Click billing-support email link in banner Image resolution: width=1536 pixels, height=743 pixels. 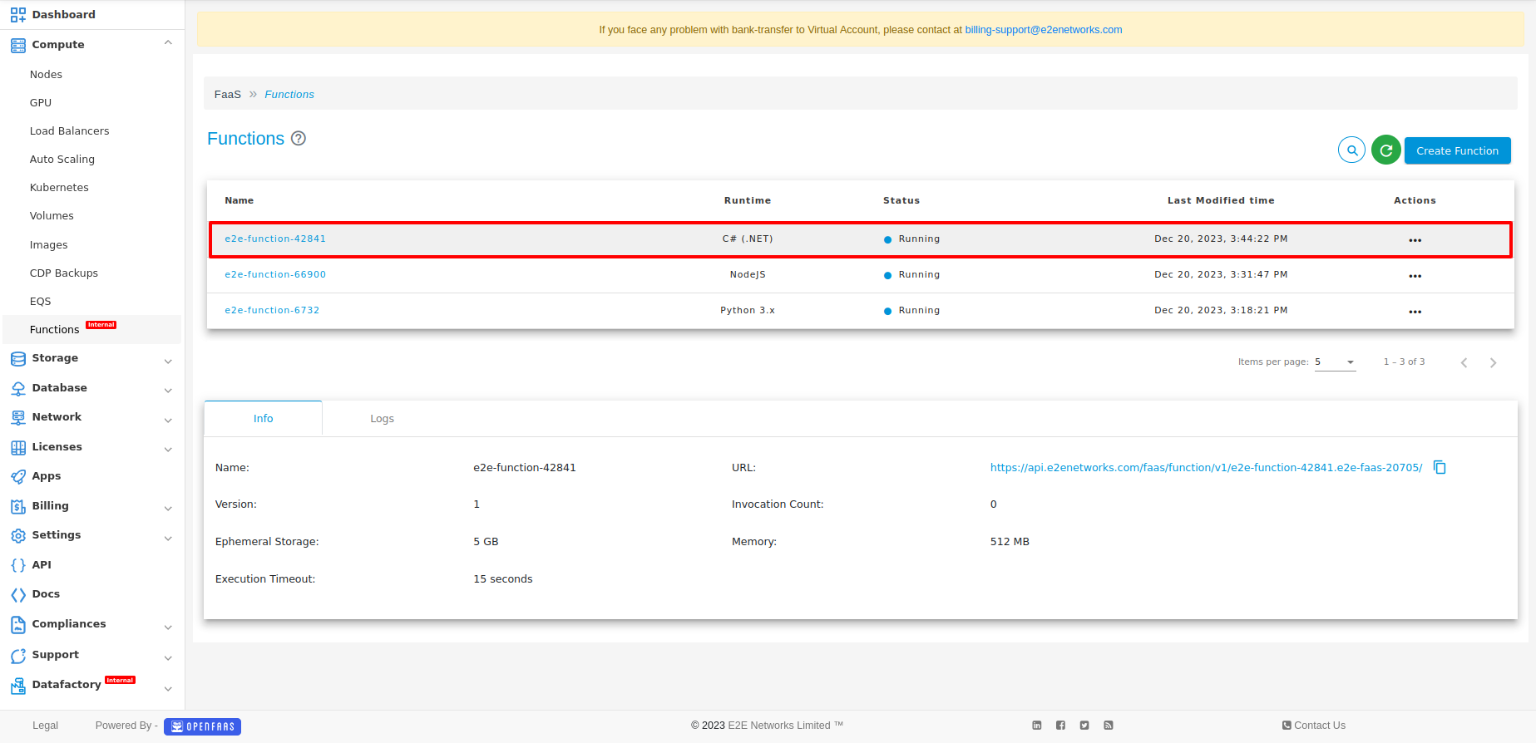[1043, 30]
